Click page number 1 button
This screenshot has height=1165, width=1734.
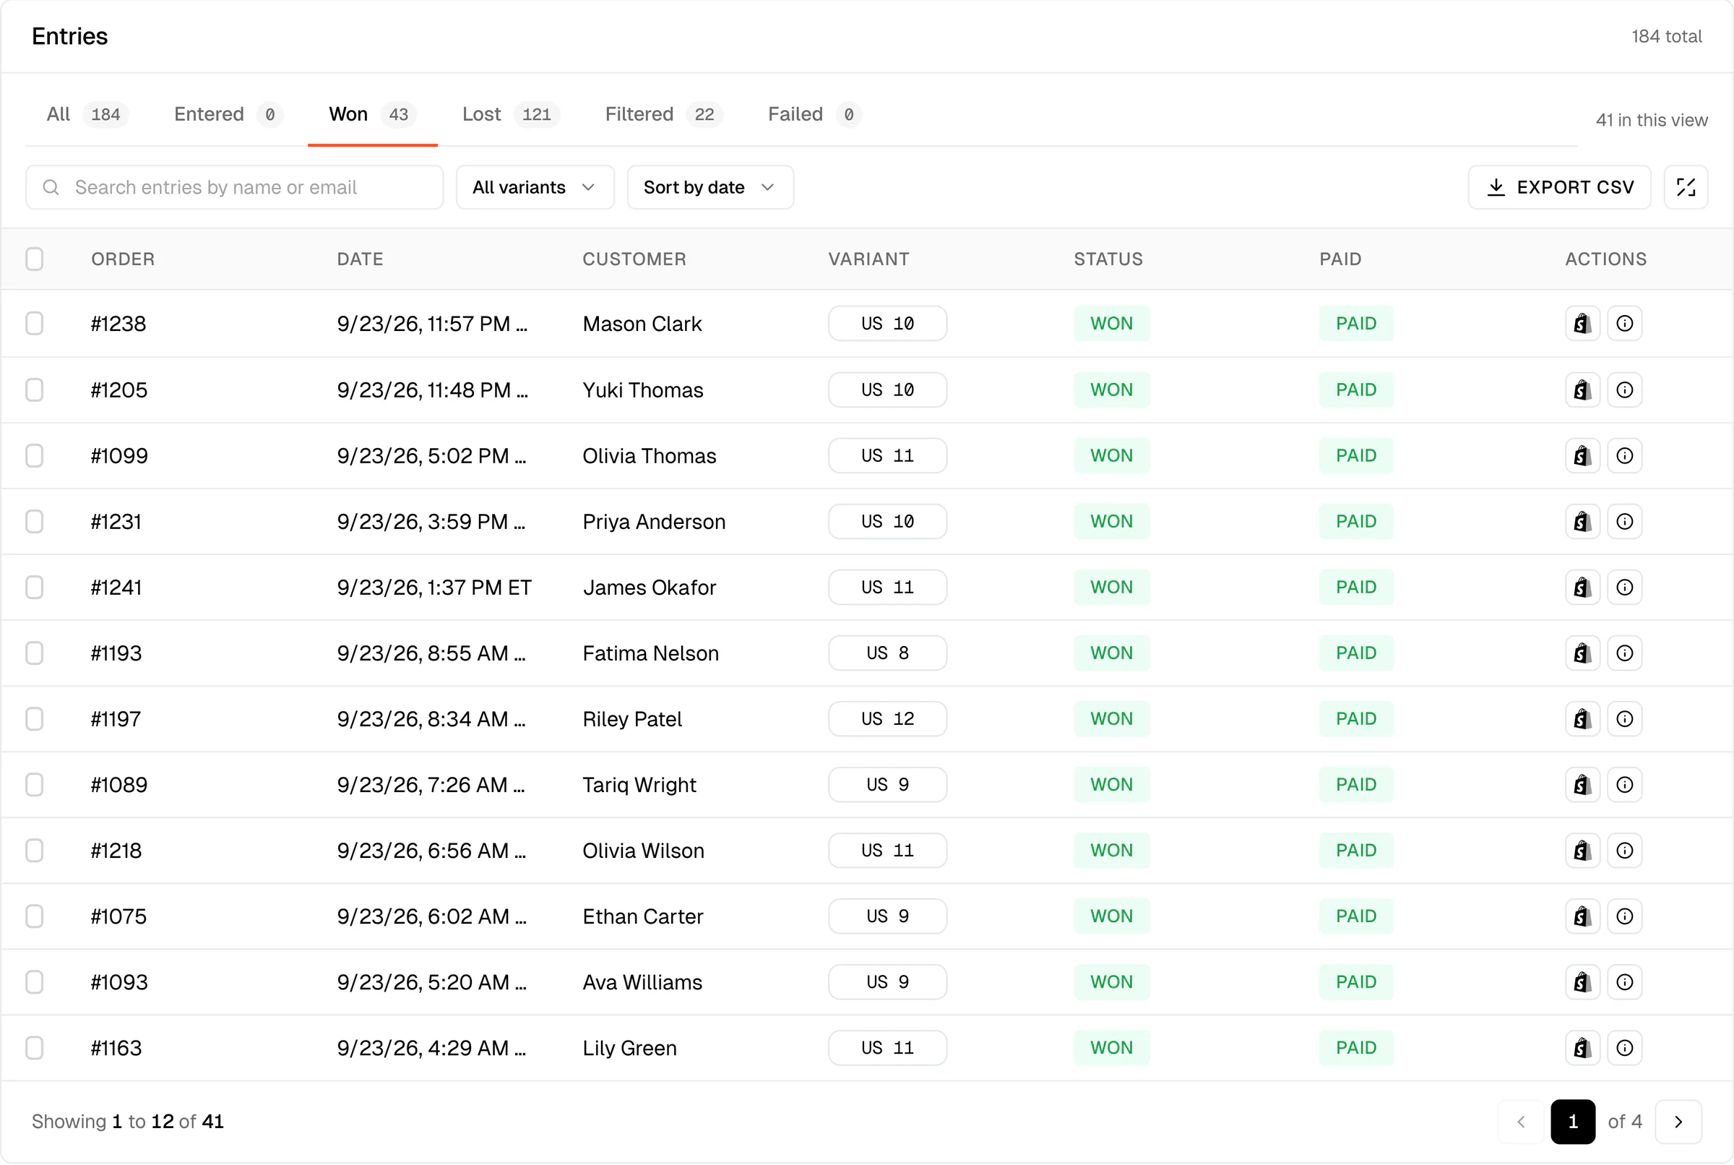pyautogui.click(x=1573, y=1122)
